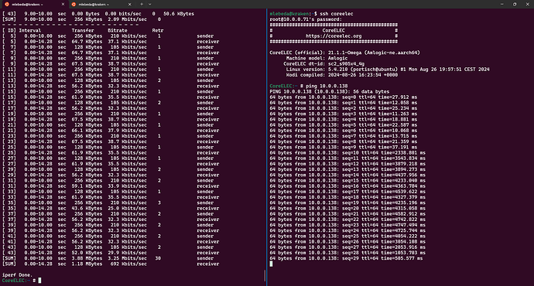Click the 'Transfer' column header

[83, 31]
